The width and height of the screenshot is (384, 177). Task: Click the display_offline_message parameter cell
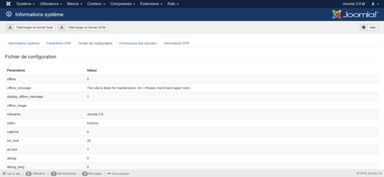click(25, 97)
